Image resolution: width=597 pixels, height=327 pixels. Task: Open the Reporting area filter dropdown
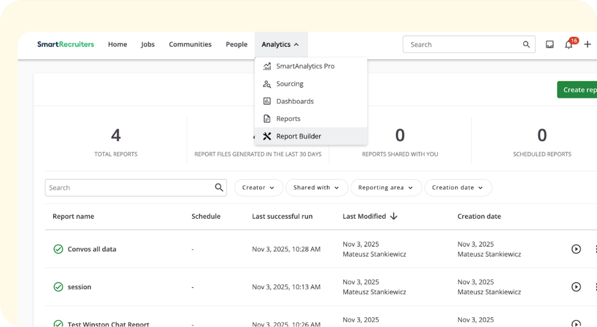tap(386, 187)
